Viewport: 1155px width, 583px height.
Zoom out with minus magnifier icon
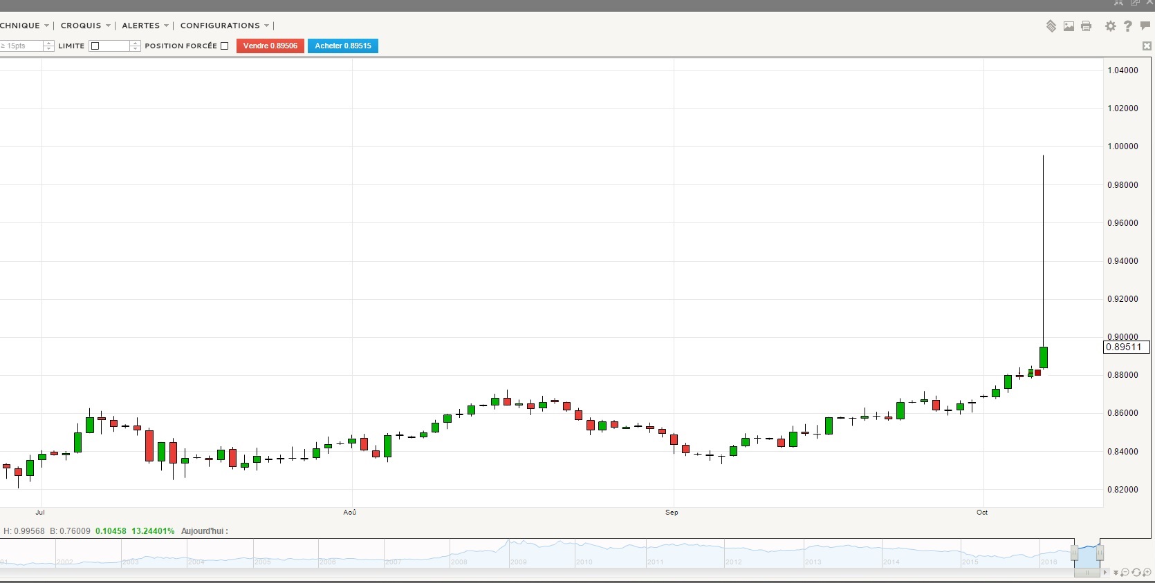pyautogui.click(x=1125, y=573)
